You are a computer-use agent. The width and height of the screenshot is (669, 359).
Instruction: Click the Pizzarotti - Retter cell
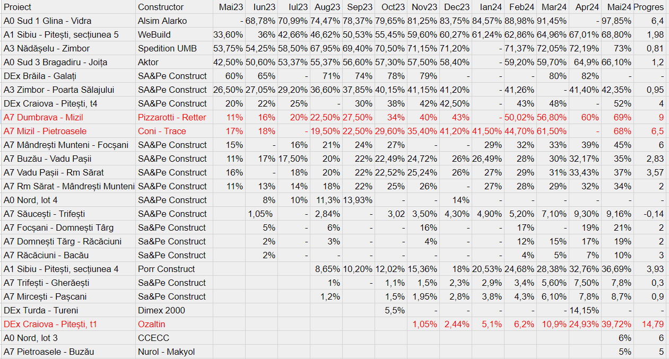(x=172, y=117)
